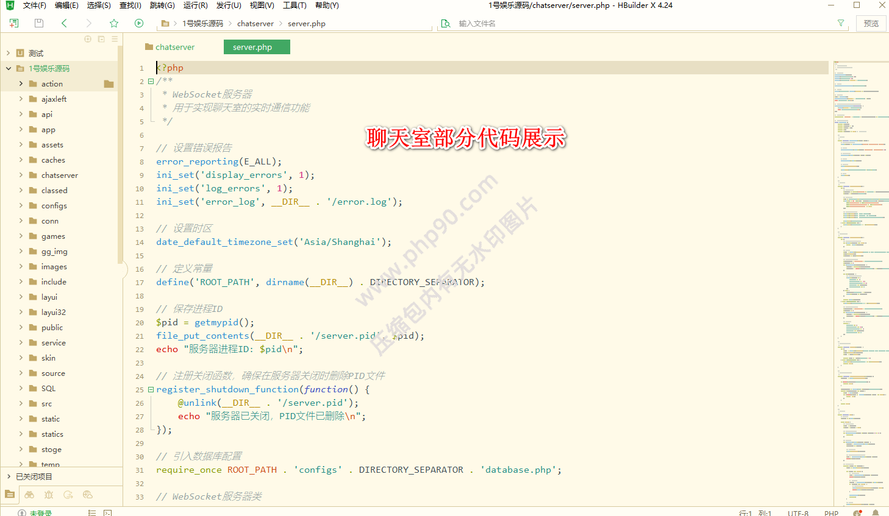The height and width of the screenshot is (516, 889).
Task: Click the code minimap on right
Action: (x=860, y=244)
